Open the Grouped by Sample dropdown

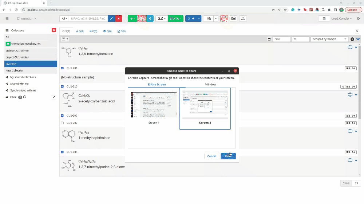(329, 39)
